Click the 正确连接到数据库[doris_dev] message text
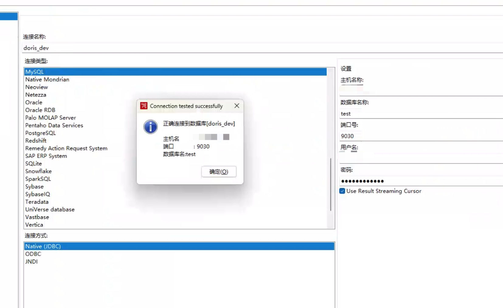This screenshot has height=308, width=503. (199, 124)
